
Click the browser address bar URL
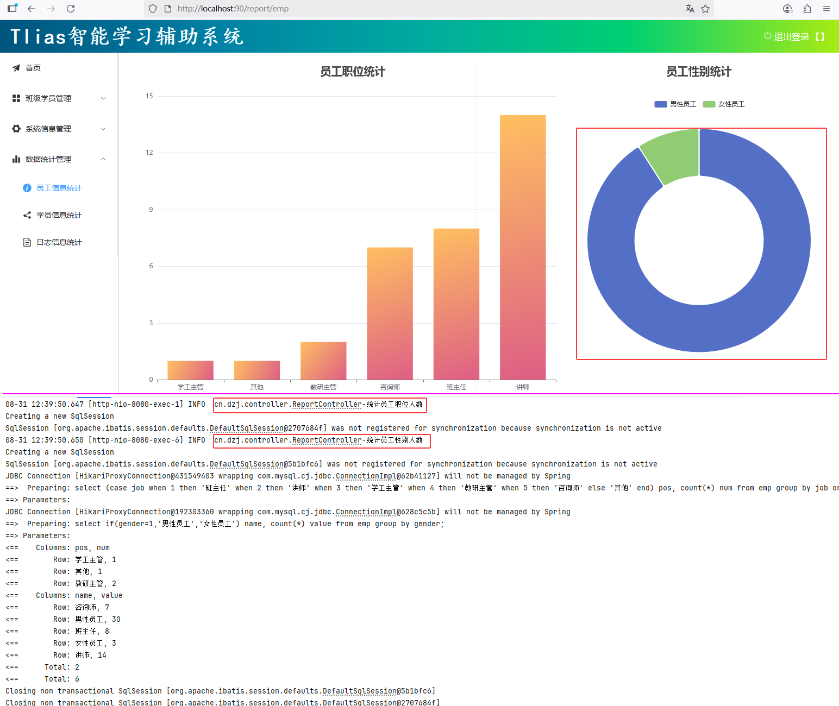click(233, 9)
